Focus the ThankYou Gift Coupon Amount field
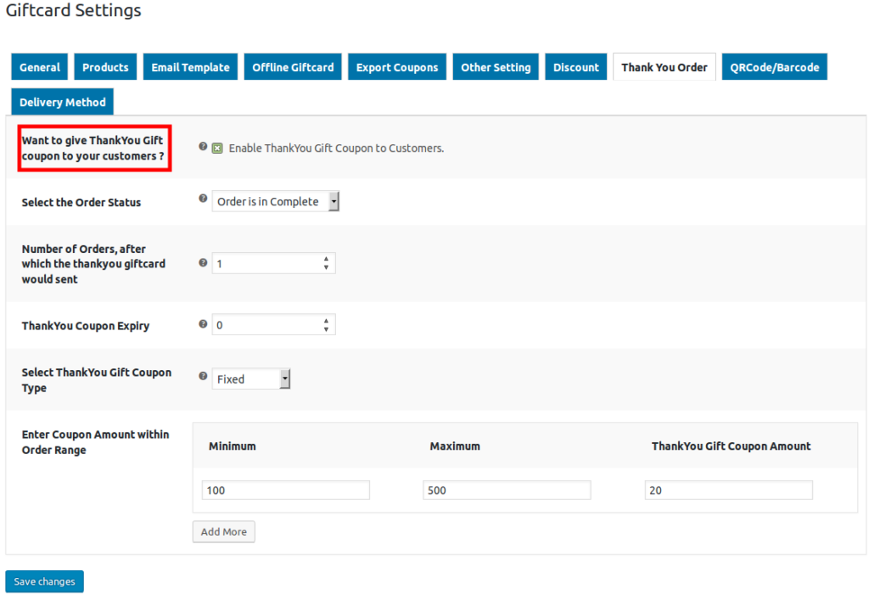Image resolution: width=869 pixels, height=606 pixels. [x=728, y=490]
